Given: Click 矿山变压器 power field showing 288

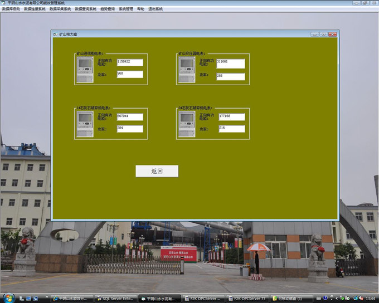Looking at the screenshot, I should pyautogui.click(x=230, y=76).
